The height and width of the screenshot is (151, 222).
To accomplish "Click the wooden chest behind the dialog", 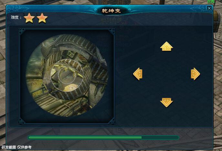I will (217, 21).
